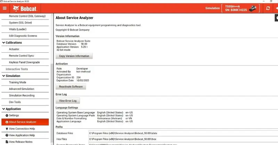Image resolution: width=278 pixels, height=145 pixels.
Task: Select Keyless Panel Downgrade
Action: click(25, 62)
